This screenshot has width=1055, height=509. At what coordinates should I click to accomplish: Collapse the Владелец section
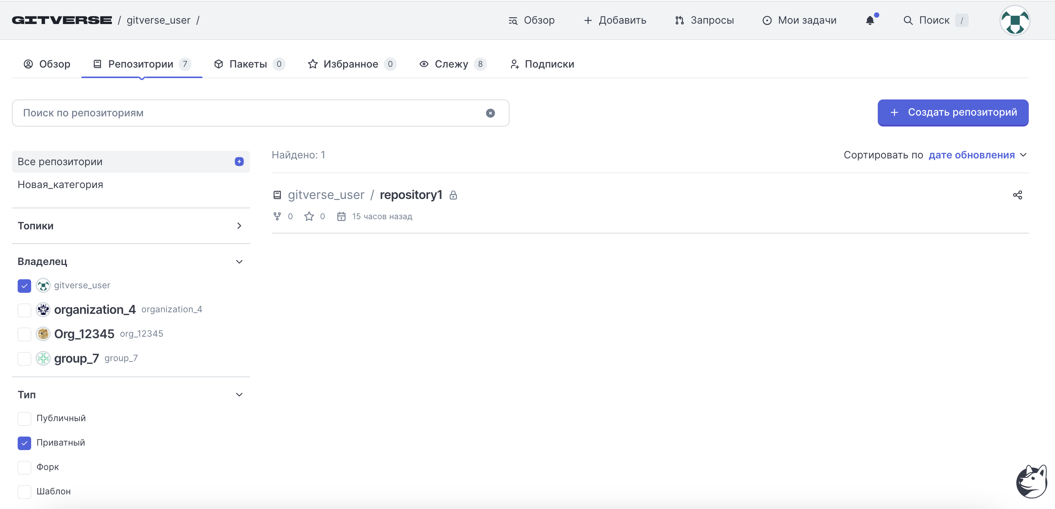pyautogui.click(x=131, y=262)
